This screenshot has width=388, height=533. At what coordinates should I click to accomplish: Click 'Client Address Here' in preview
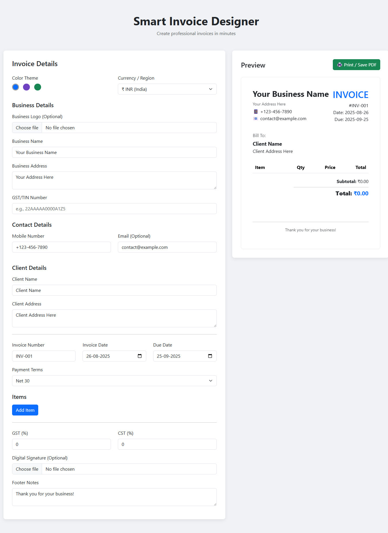273,151
